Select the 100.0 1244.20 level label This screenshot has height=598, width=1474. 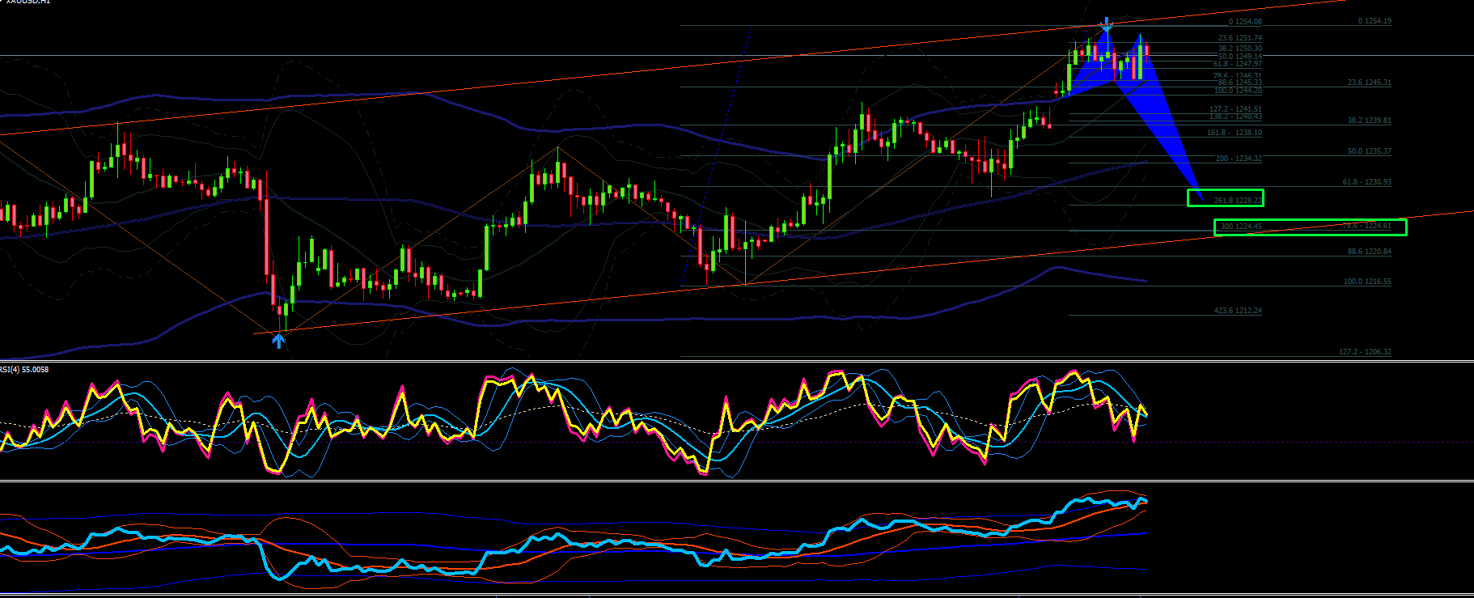pos(1238,91)
